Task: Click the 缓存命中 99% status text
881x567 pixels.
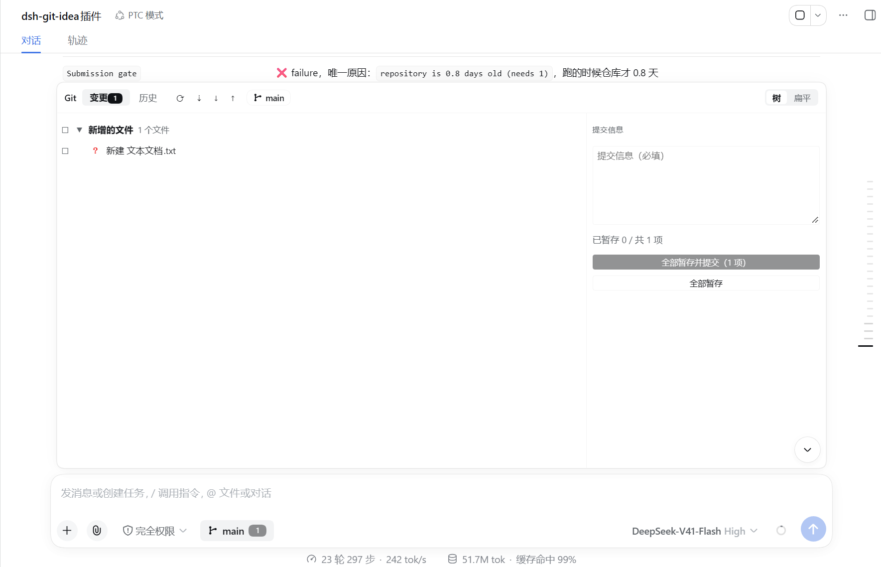Action: click(x=546, y=560)
